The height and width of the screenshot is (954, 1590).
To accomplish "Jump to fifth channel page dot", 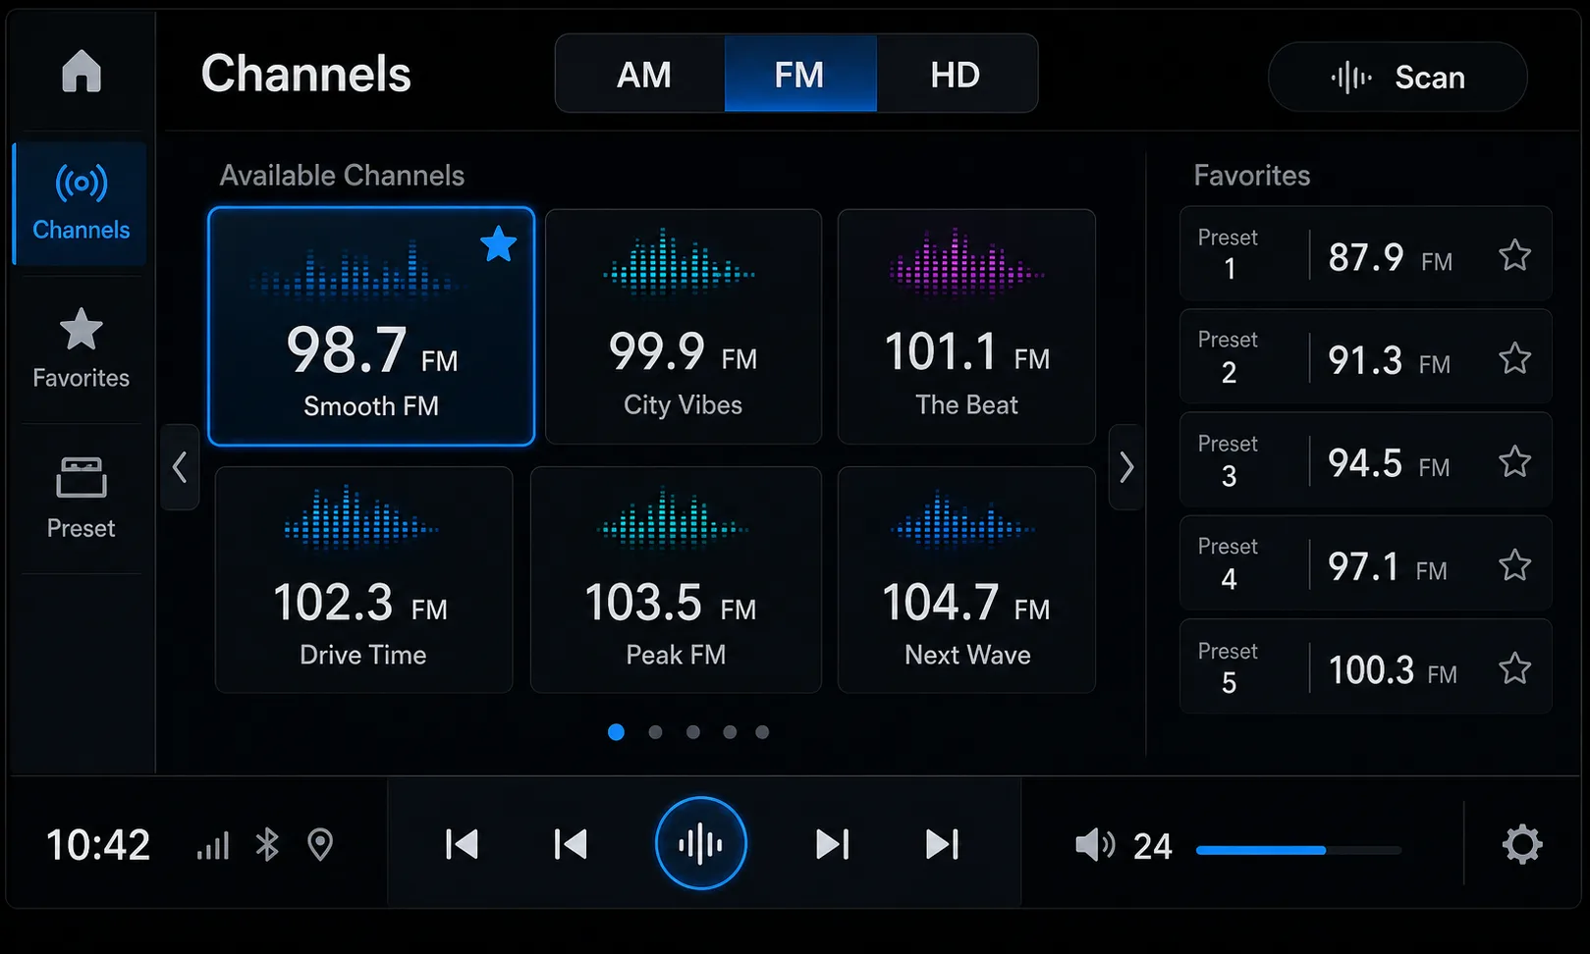I will [x=762, y=732].
